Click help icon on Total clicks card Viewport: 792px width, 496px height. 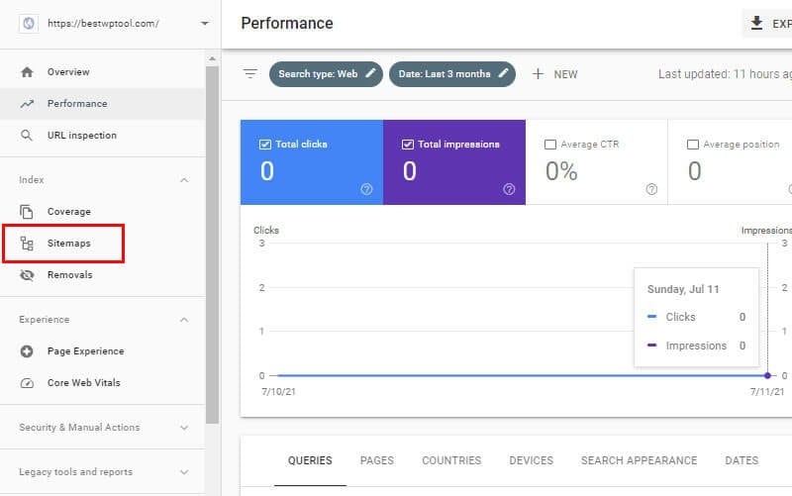point(366,189)
